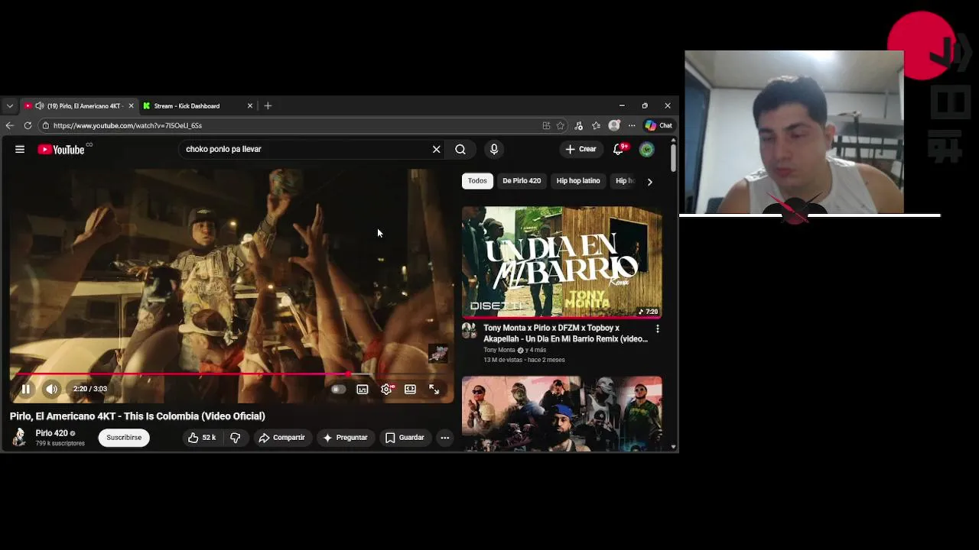Open the Crear button
Image resolution: width=979 pixels, height=550 pixels.
581,149
